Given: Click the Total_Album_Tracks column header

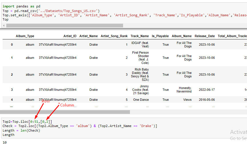Looking at the screenshot, I should [232, 36].
